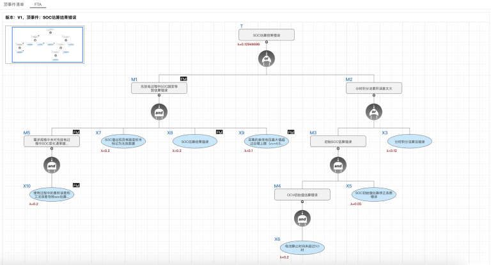The height and width of the screenshot is (265, 491).
Task: Select the M4 node OCV初始值估算错误
Action: 302,194
